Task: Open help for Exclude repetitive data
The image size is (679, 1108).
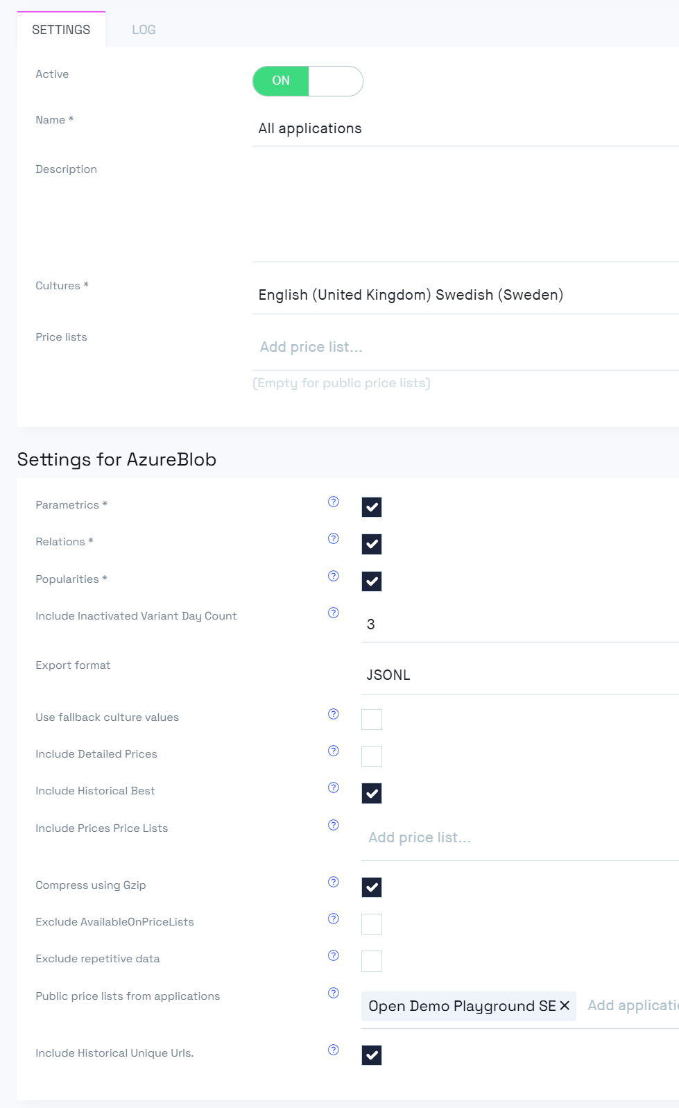Action: (334, 955)
